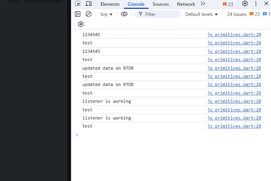
Task: Switch to the Network tab
Action: tap(186, 4)
